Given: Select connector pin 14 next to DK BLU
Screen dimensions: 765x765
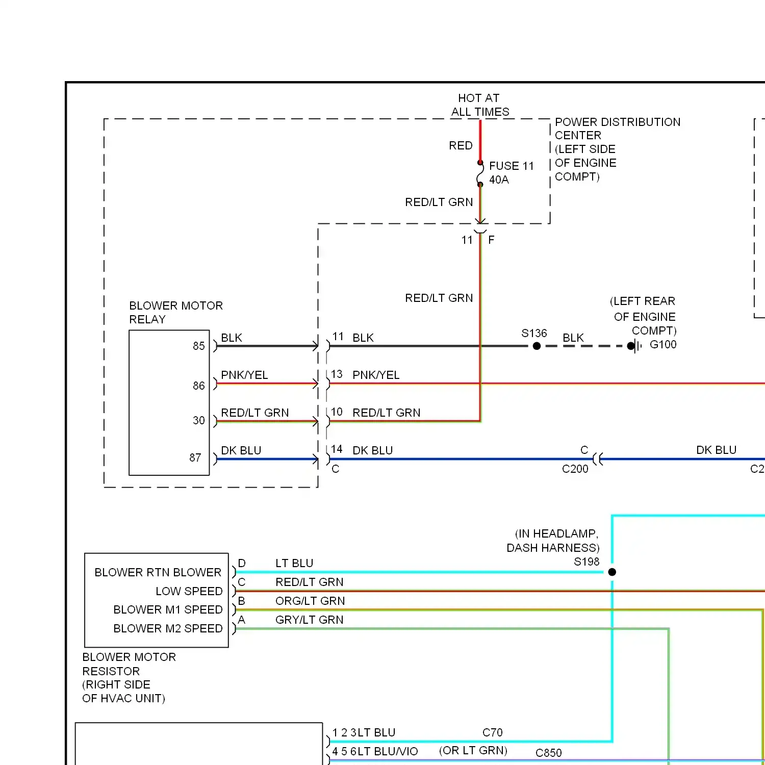Looking at the screenshot, I should click(337, 449).
